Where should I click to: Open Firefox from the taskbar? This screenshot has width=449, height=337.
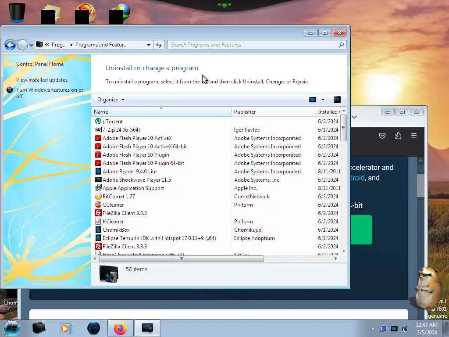pos(121,328)
